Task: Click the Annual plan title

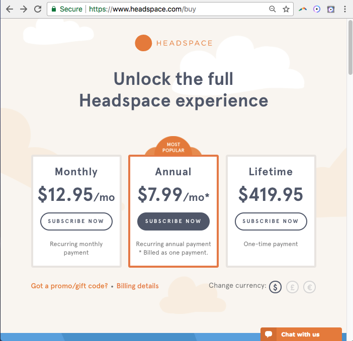Action: pyautogui.click(x=173, y=172)
